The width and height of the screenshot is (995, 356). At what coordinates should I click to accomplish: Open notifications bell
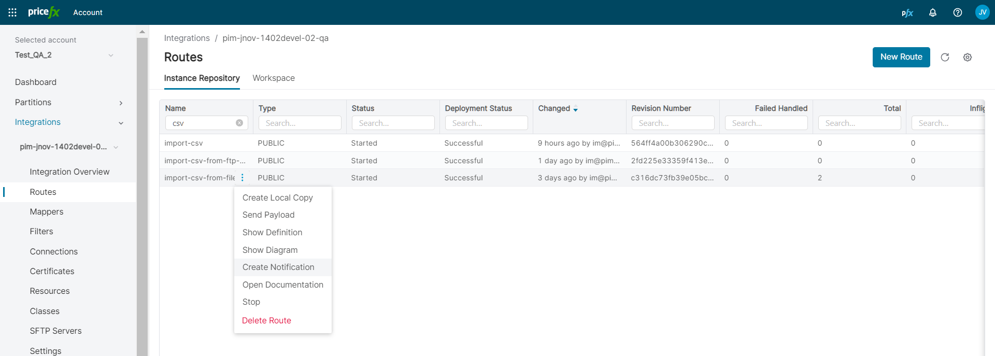[932, 12]
